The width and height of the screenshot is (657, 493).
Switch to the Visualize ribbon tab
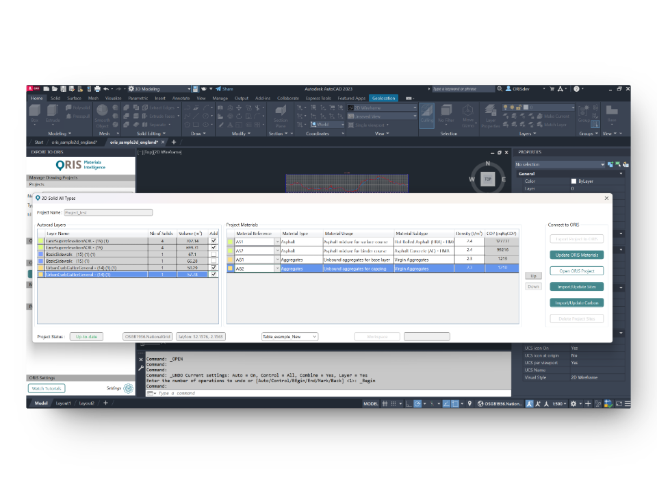(113, 98)
